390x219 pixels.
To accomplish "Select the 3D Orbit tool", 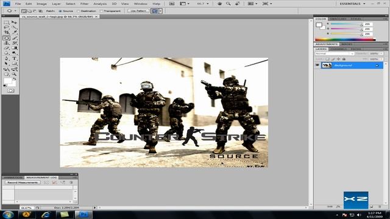I will click(14, 69).
